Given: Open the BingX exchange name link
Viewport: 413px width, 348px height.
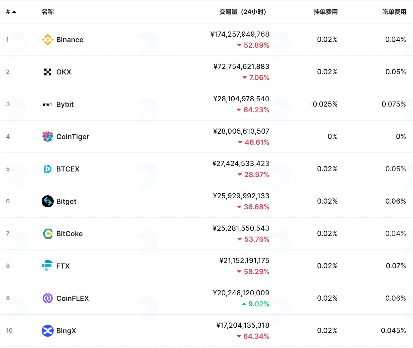Looking at the screenshot, I should pyautogui.click(x=66, y=331).
